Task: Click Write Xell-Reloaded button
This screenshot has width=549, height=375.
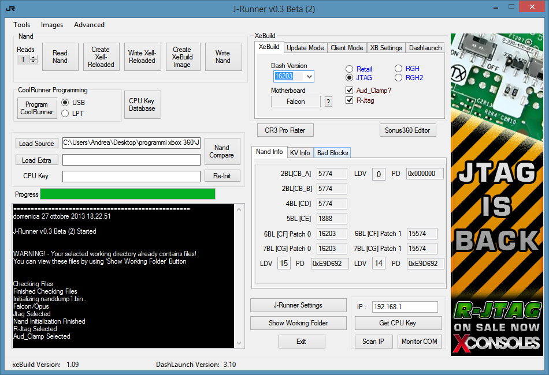Action: 142,57
